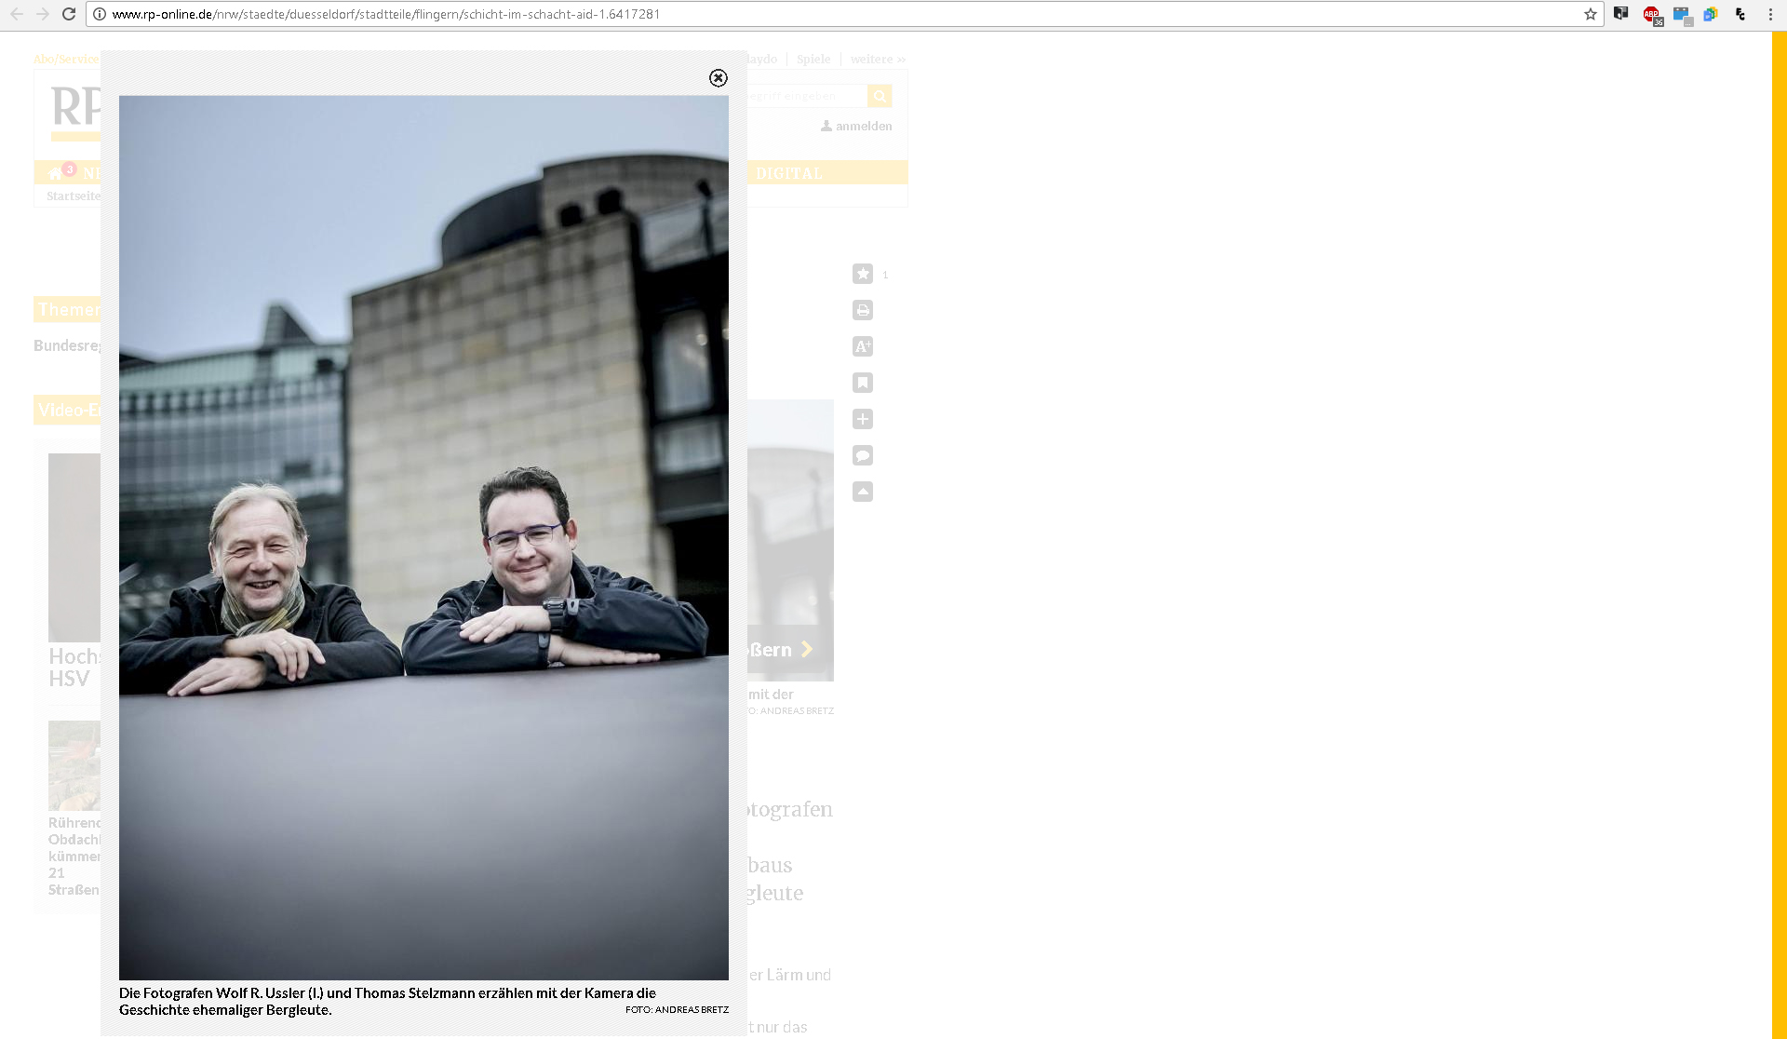1787x1039 pixels.
Task: Close the photo lightbox overlay
Action: [718, 78]
